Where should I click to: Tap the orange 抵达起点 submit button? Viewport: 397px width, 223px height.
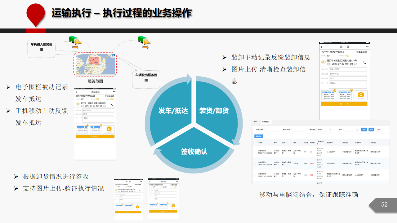click(95, 136)
